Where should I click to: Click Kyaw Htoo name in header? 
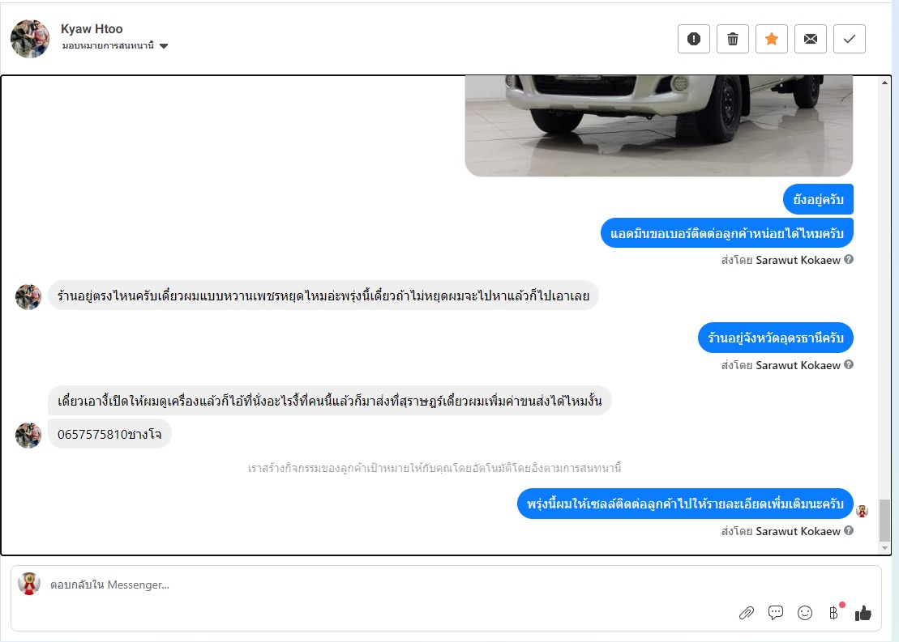tap(92, 28)
